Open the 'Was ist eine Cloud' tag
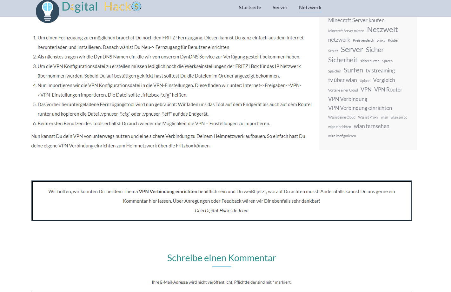The height and width of the screenshot is (292, 451). tap(342, 117)
